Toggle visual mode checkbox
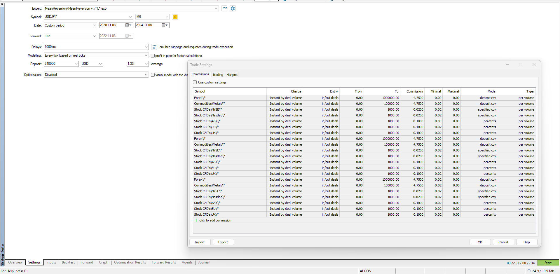Image resolution: width=560 pixels, height=274 pixels. 153,75
